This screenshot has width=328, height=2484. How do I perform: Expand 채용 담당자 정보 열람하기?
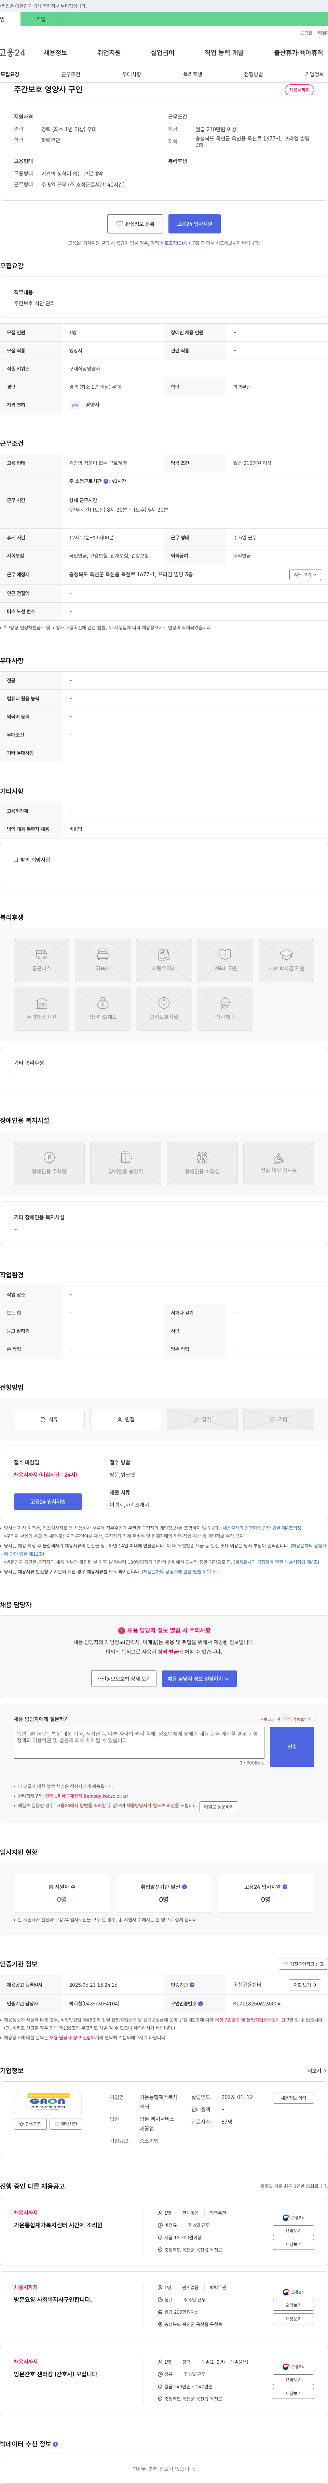200,1679
